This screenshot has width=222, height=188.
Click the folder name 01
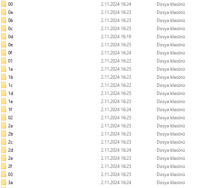click(10, 61)
